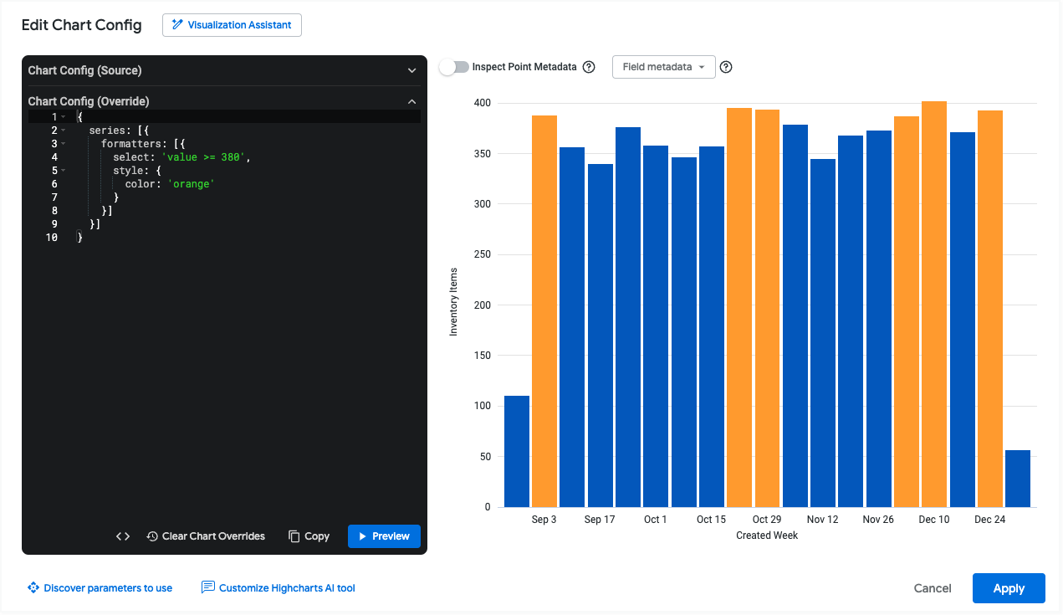Image resolution: width=1063 pixels, height=615 pixels.
Task: Click the code brackets format icon
Action: click(123, 536)
